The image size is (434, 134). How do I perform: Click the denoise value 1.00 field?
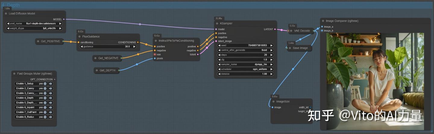pyautogui.click(x=245, y=74)
